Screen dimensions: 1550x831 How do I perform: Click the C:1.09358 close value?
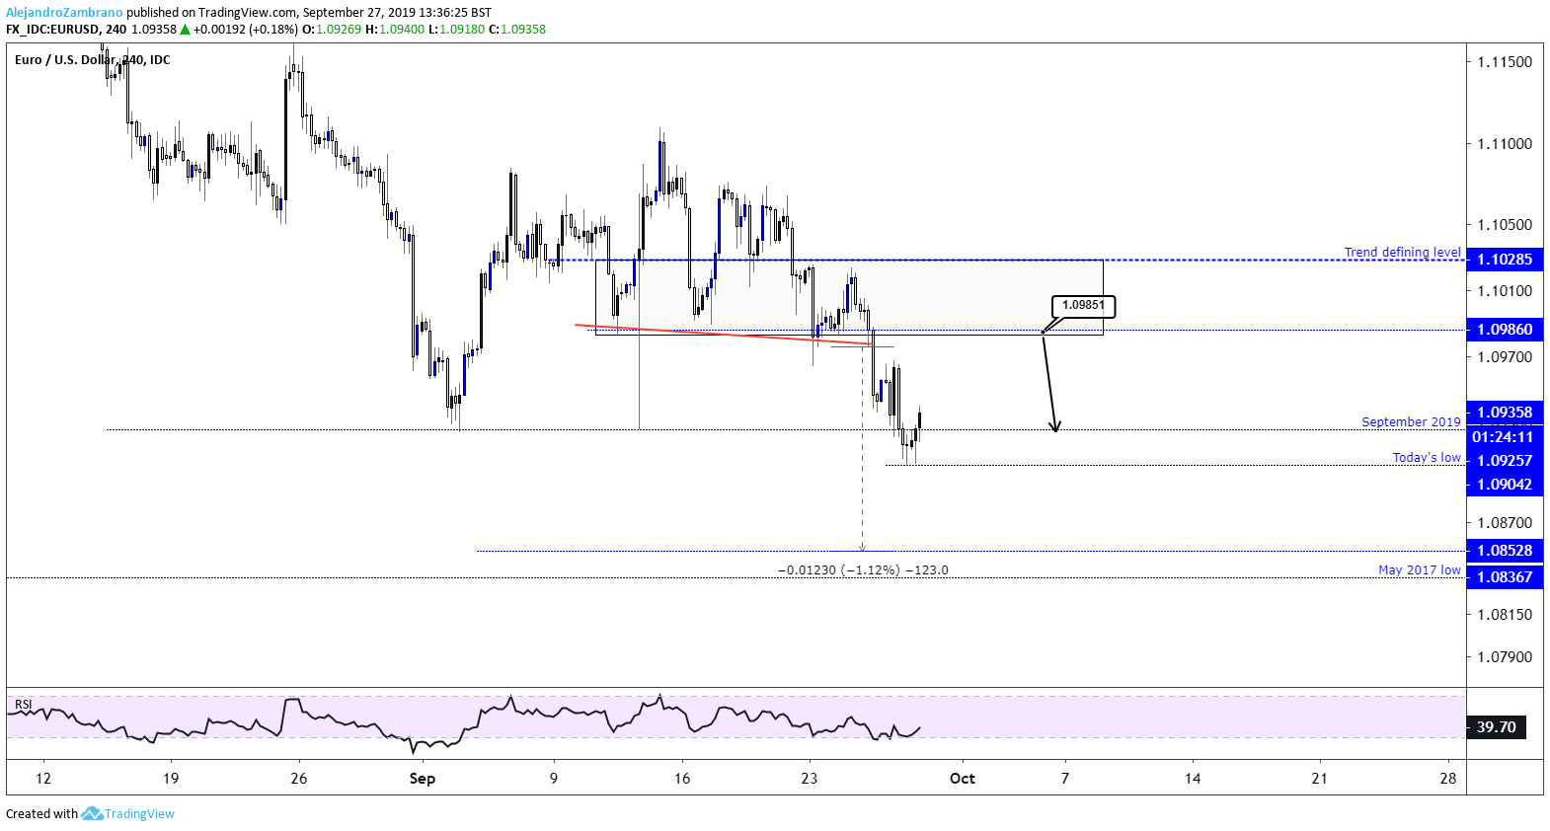click(x=517, y=30)
